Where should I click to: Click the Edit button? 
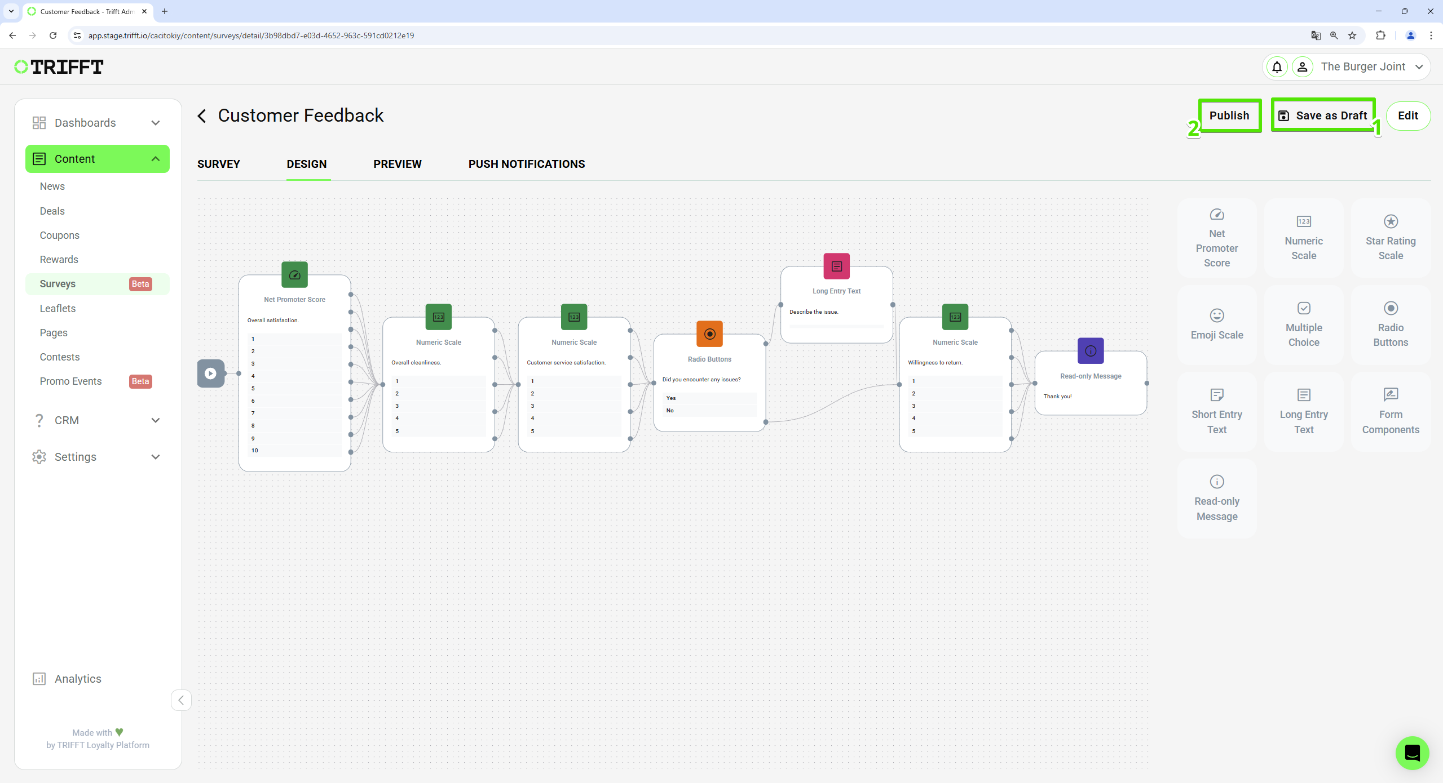tap(1407, 116)
